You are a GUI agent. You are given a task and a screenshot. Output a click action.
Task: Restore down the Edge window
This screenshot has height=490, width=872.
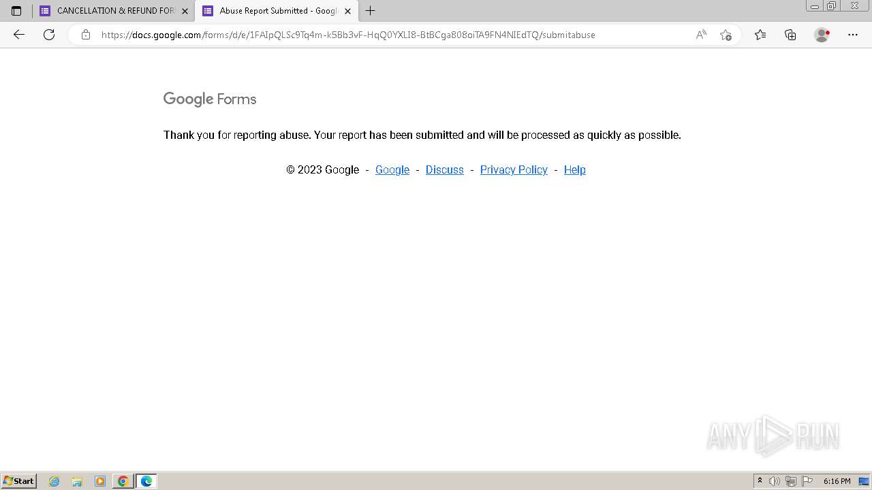[x=832, y=5]
